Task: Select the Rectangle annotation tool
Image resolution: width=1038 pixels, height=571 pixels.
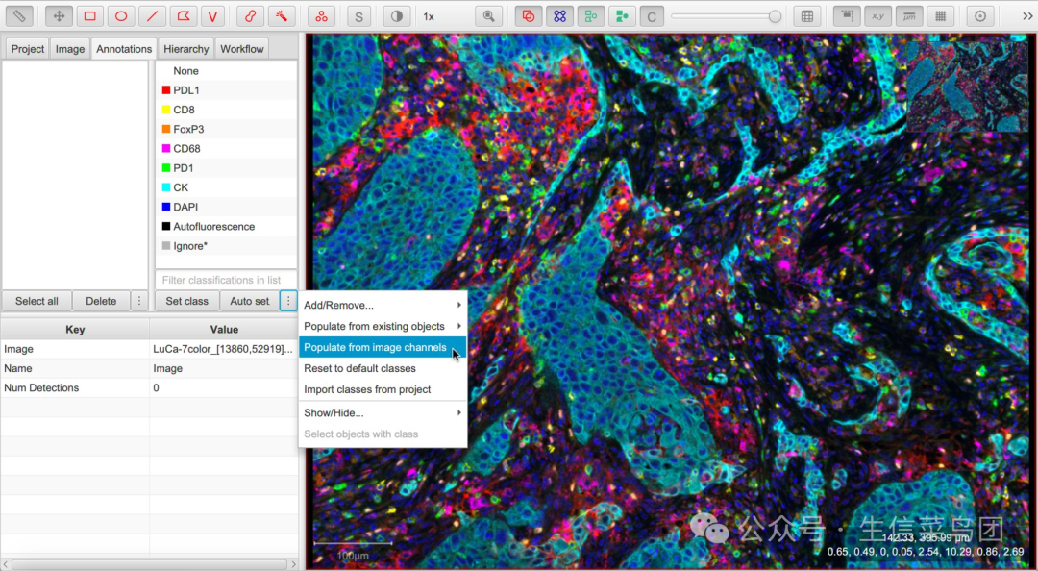Action: coord(90,16)
